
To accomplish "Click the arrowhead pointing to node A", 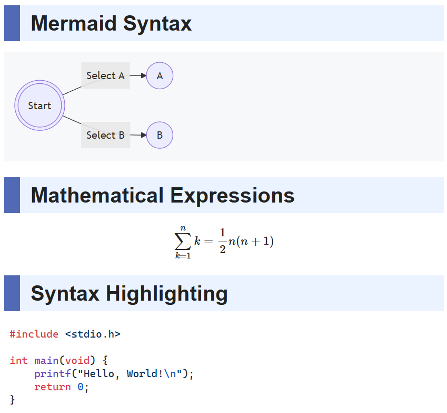I will (x=143, y=76).
